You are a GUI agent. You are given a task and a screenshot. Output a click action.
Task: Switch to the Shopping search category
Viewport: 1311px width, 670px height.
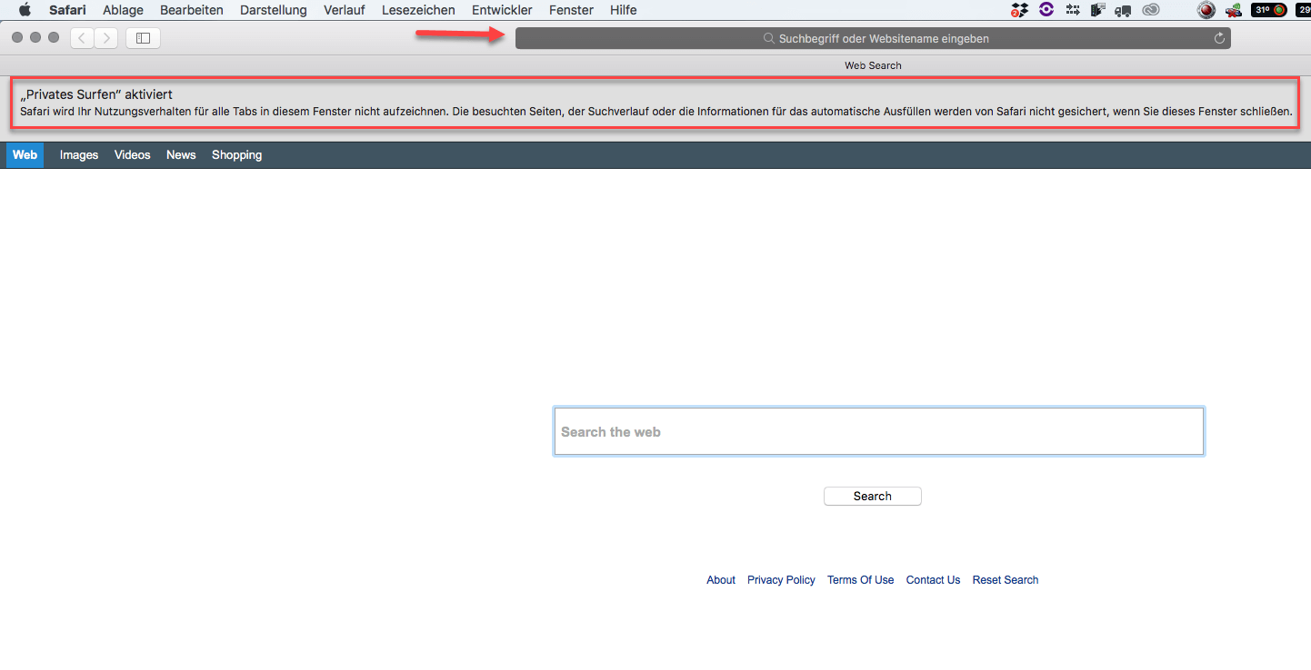pos(237,155)
